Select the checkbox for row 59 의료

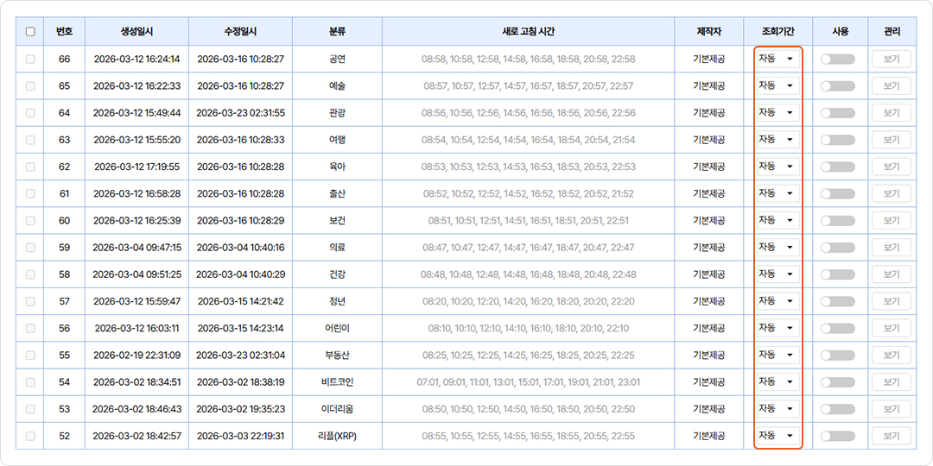(x=30, y=248)
